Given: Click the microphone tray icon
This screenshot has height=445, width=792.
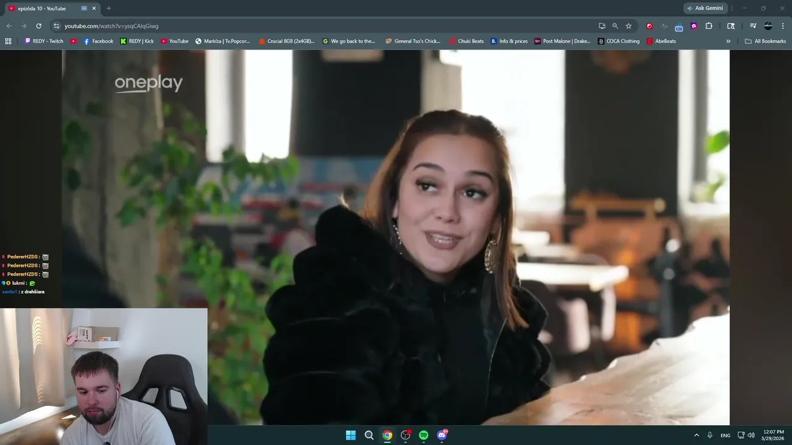Looking at the screenshot, I should click(710, 435).
